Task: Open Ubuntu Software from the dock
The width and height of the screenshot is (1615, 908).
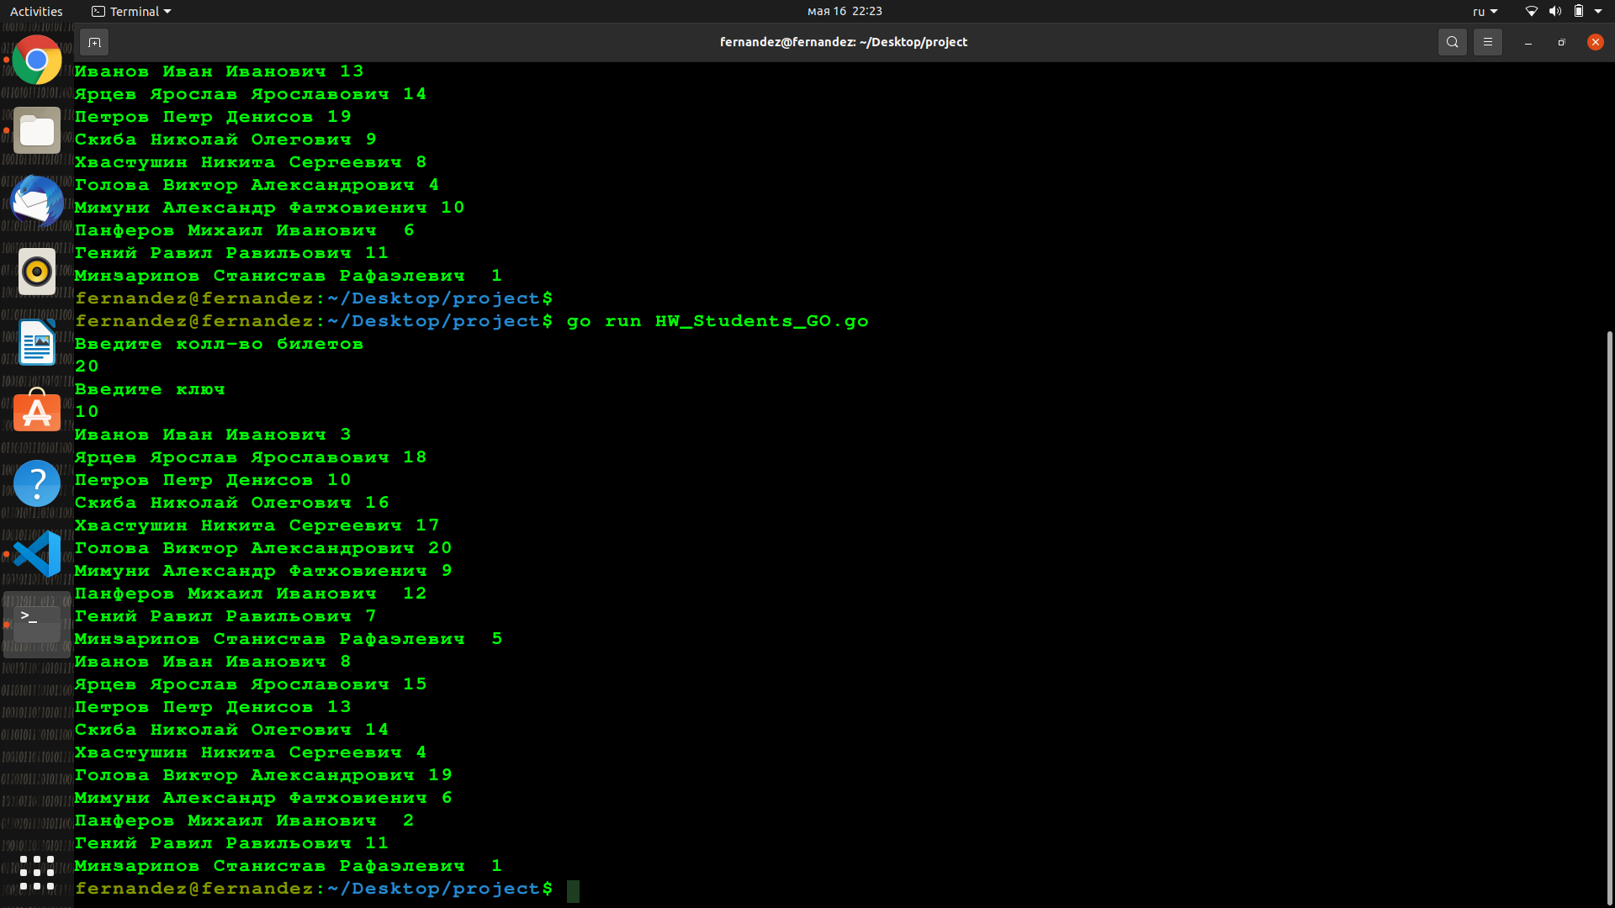Action: tap(36, 413)
